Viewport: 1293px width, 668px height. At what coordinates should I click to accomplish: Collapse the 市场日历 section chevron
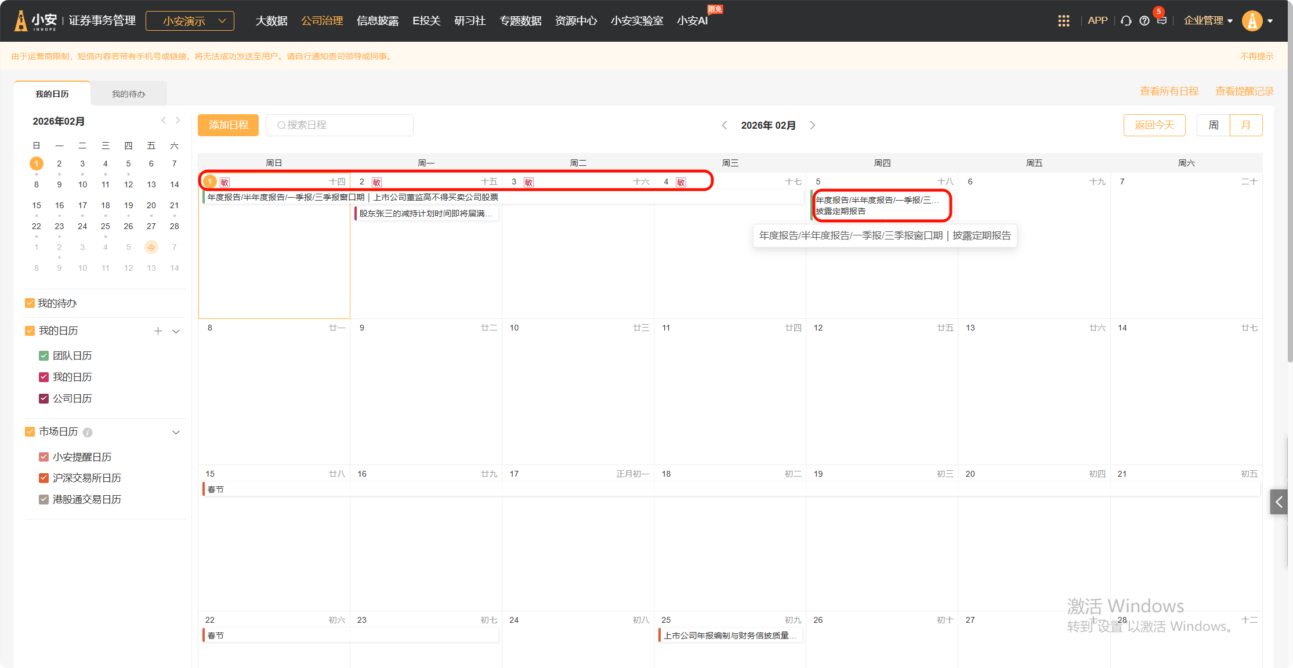pos(176,433)
